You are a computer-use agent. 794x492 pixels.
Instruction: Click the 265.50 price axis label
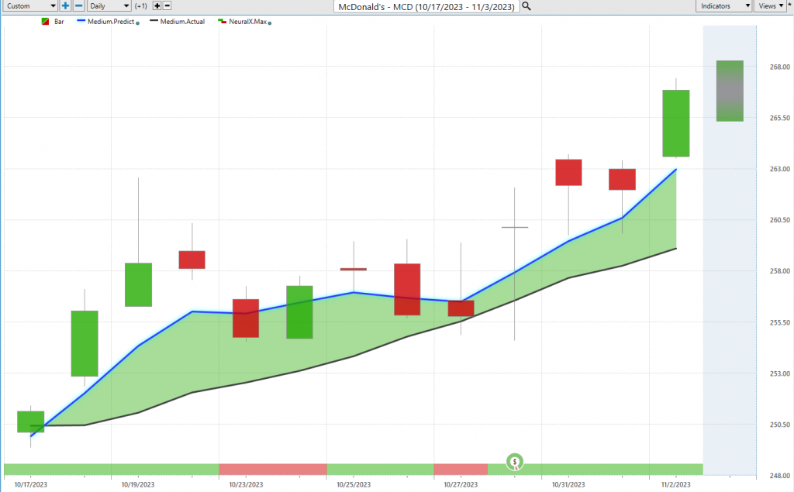(x=780, y=118)
